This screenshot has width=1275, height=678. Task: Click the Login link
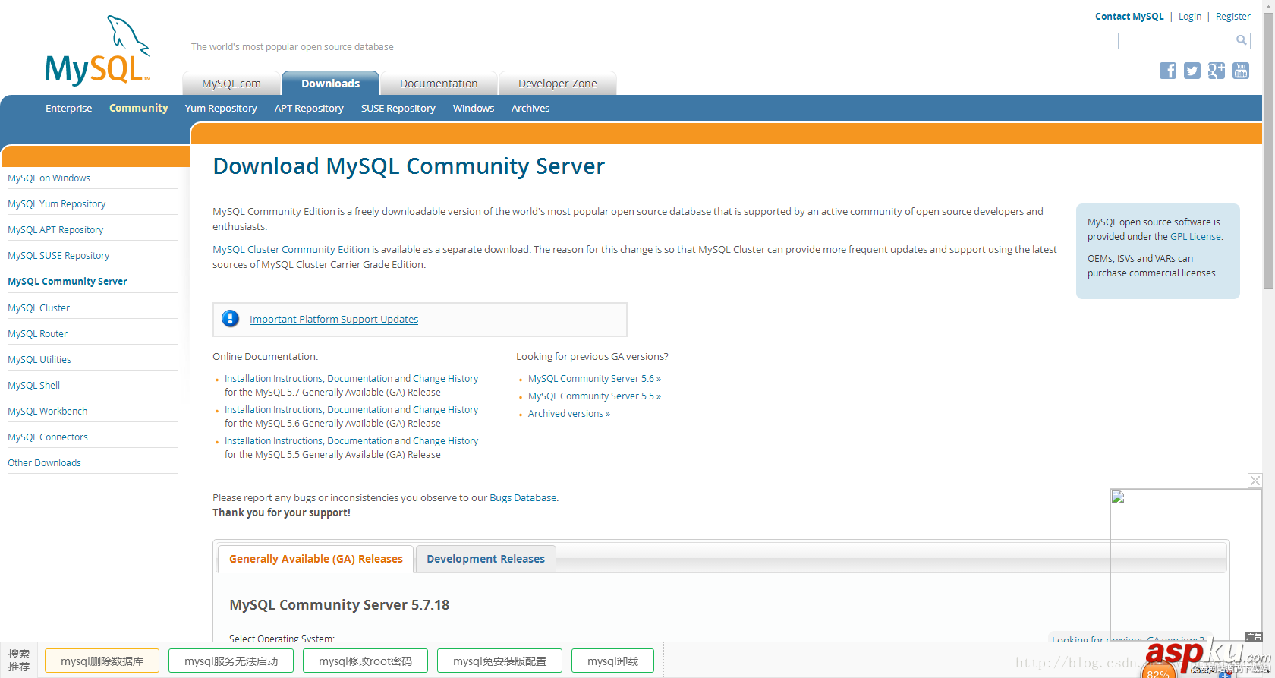(x=1190, y=17)
